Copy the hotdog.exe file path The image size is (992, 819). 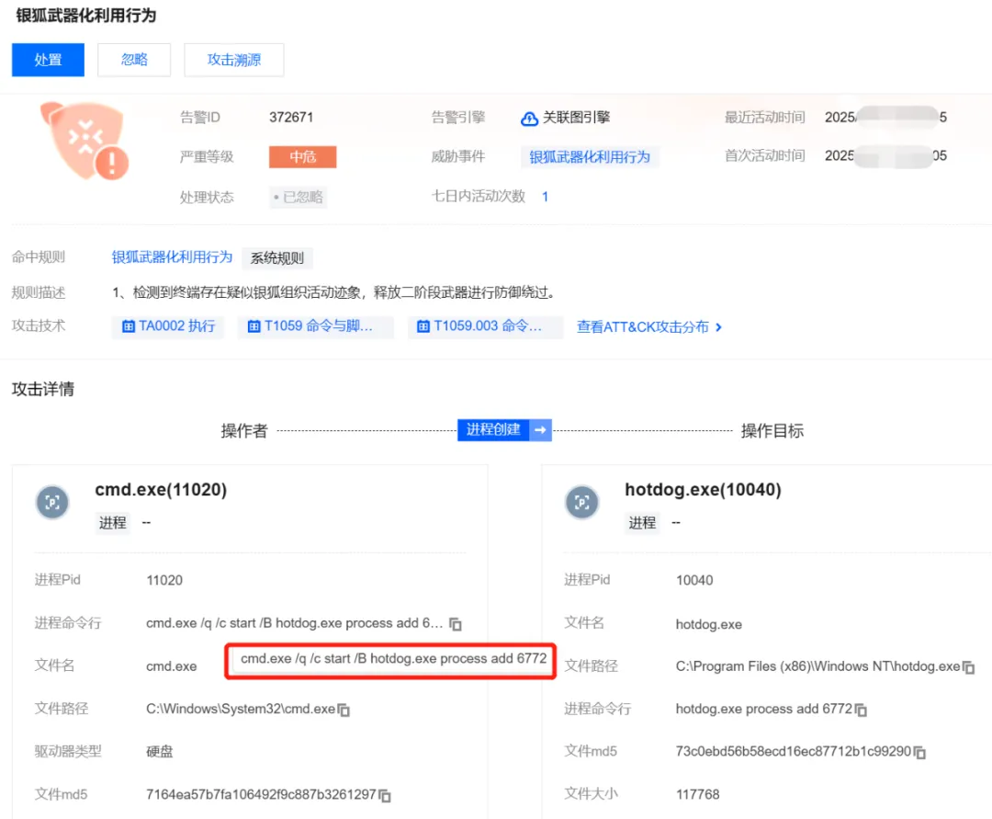pyautogui.click(x=968, y=667)
